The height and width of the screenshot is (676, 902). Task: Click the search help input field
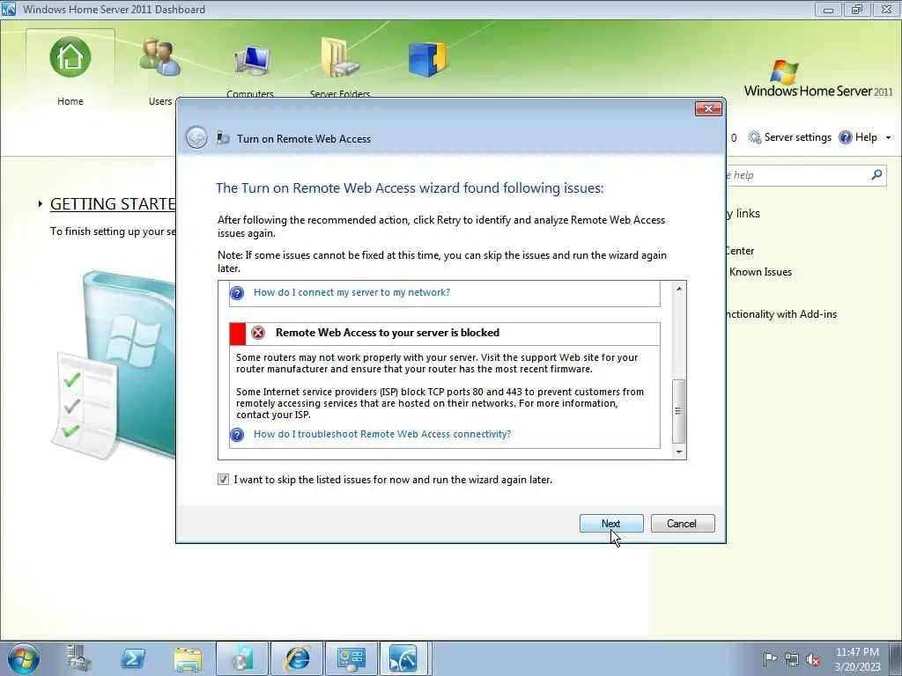click(805, 175)
